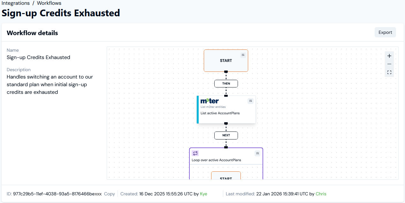Click the Workflow details heading
This screenshot has height=203, width=405.
click(x=32, y=33)
